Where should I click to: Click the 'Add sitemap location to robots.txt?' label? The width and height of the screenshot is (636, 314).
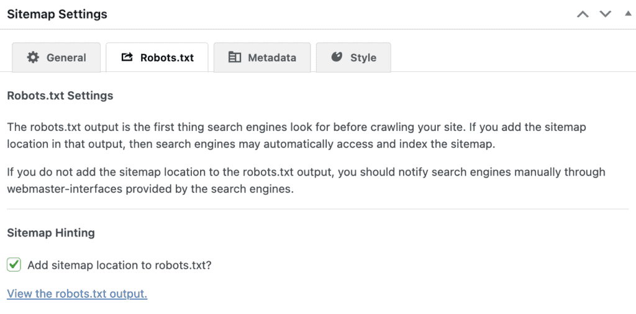point(120,266)
